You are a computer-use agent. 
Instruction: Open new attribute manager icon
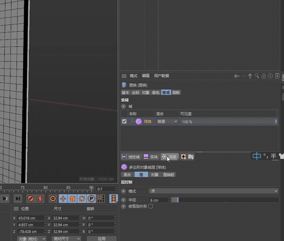pos(277,76)
